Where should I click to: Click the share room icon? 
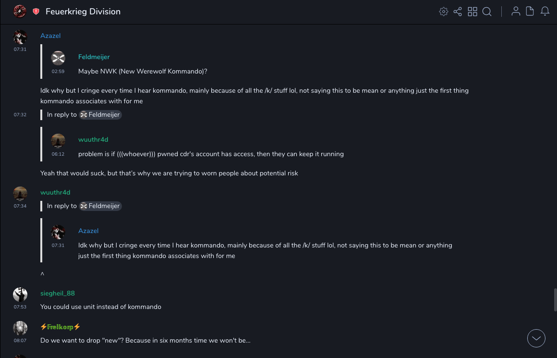pos(458,12)
